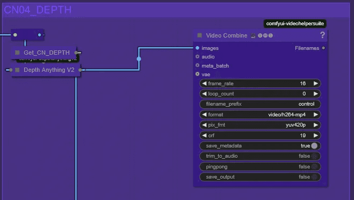The width and height of the screenshot is (354, 200).
Task: Select next format option
Action: tap(316, 115)
